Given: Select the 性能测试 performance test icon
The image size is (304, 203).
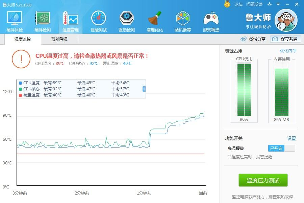Looking at the screenshot, I should coord(99,21).
